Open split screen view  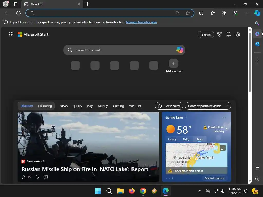201,13
